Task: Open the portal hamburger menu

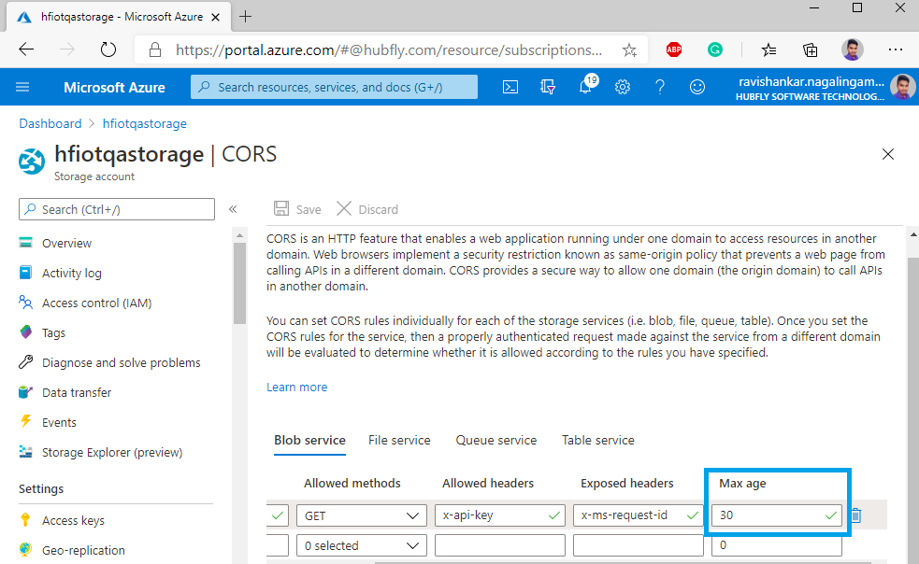Action: point(23,87)
